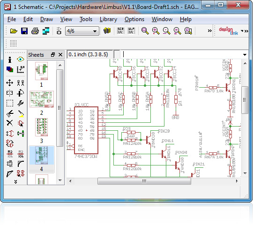The height and width of the screenshot is (225, 253).
Task: Click the canvas horizontal scrollbar thumb
Action: click(144, 181)
